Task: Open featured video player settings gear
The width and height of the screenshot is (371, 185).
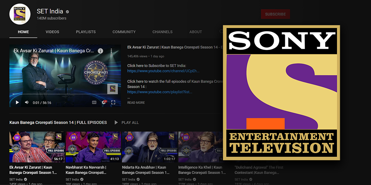Action: 104,102
